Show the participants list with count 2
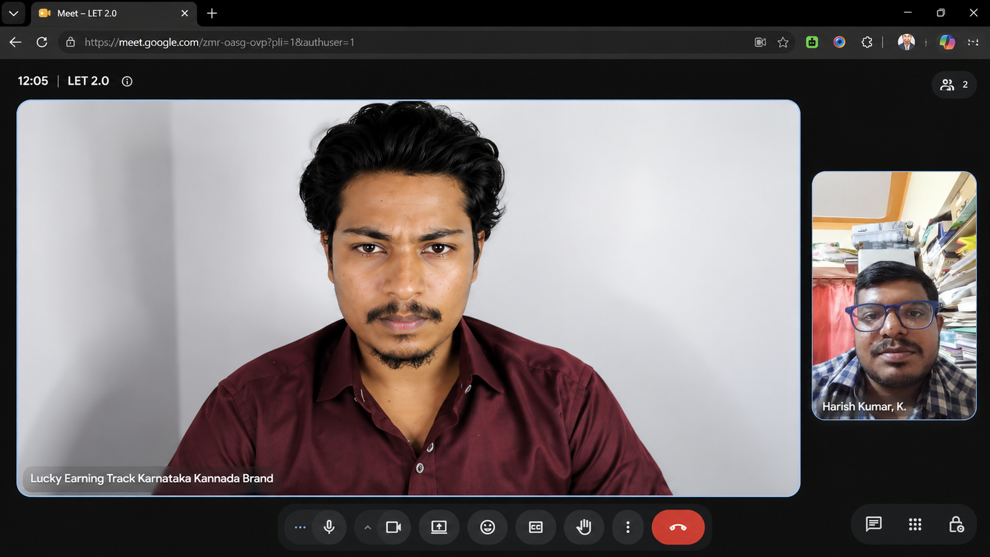Screen dimensions: 990x557 954,85
